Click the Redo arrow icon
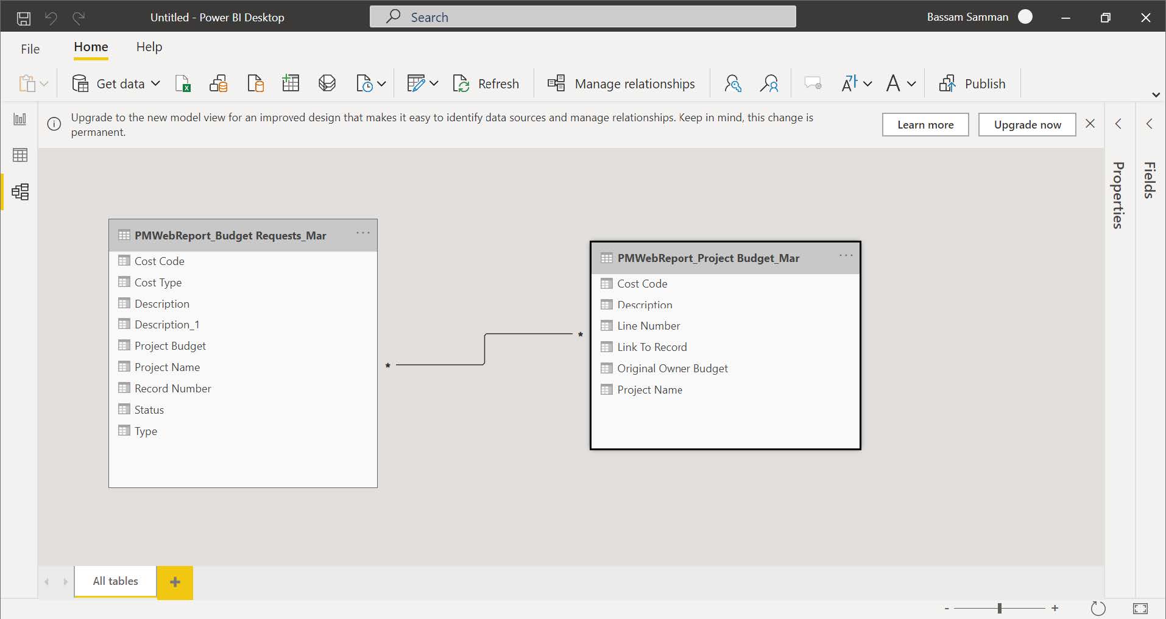1166x619 pixels. [79, 18]
